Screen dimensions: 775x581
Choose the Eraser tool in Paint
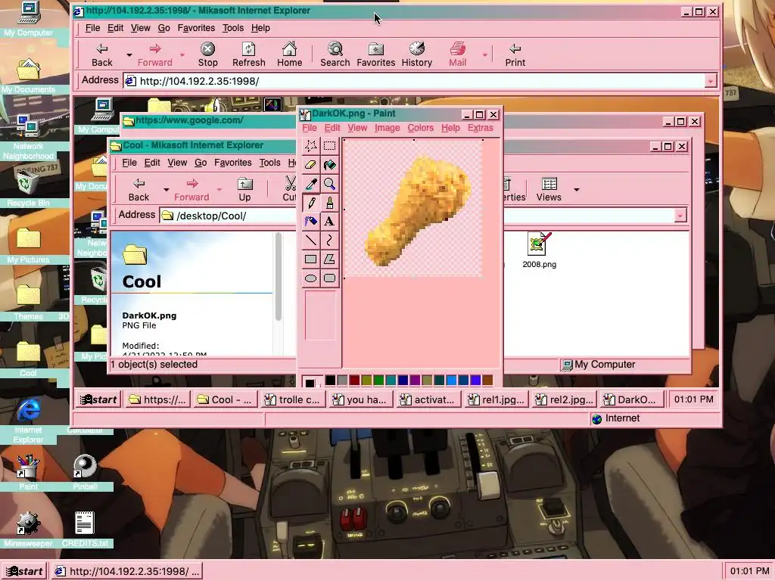click(311, 164)
